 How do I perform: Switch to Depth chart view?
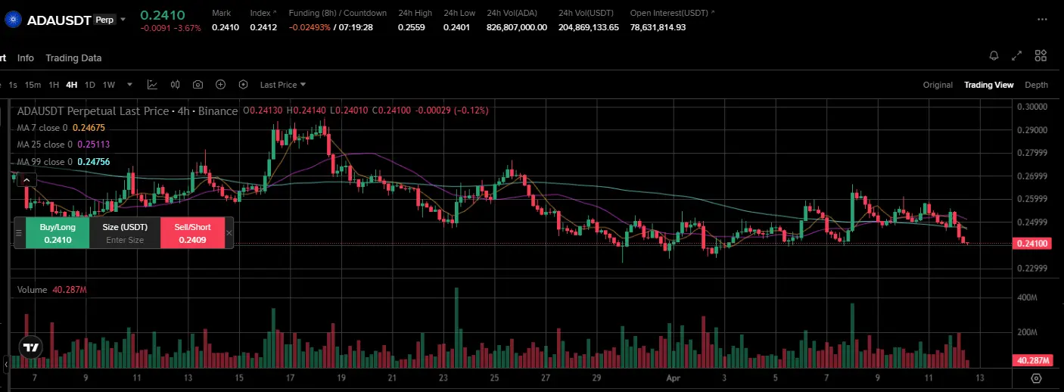coord(1036,85)
